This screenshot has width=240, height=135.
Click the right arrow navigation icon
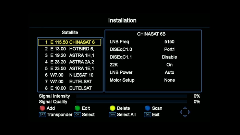[189, 112]
